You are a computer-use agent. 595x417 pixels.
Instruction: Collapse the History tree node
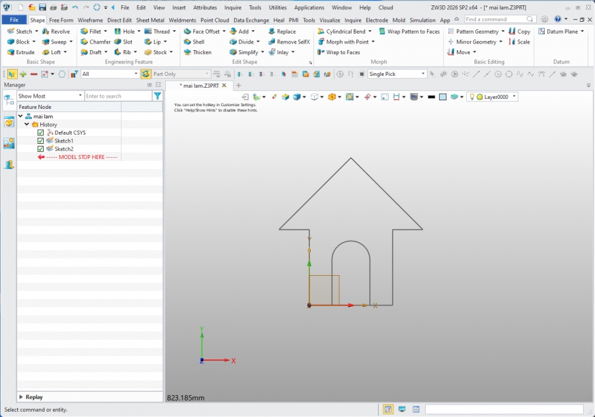[x=27, y=124]
